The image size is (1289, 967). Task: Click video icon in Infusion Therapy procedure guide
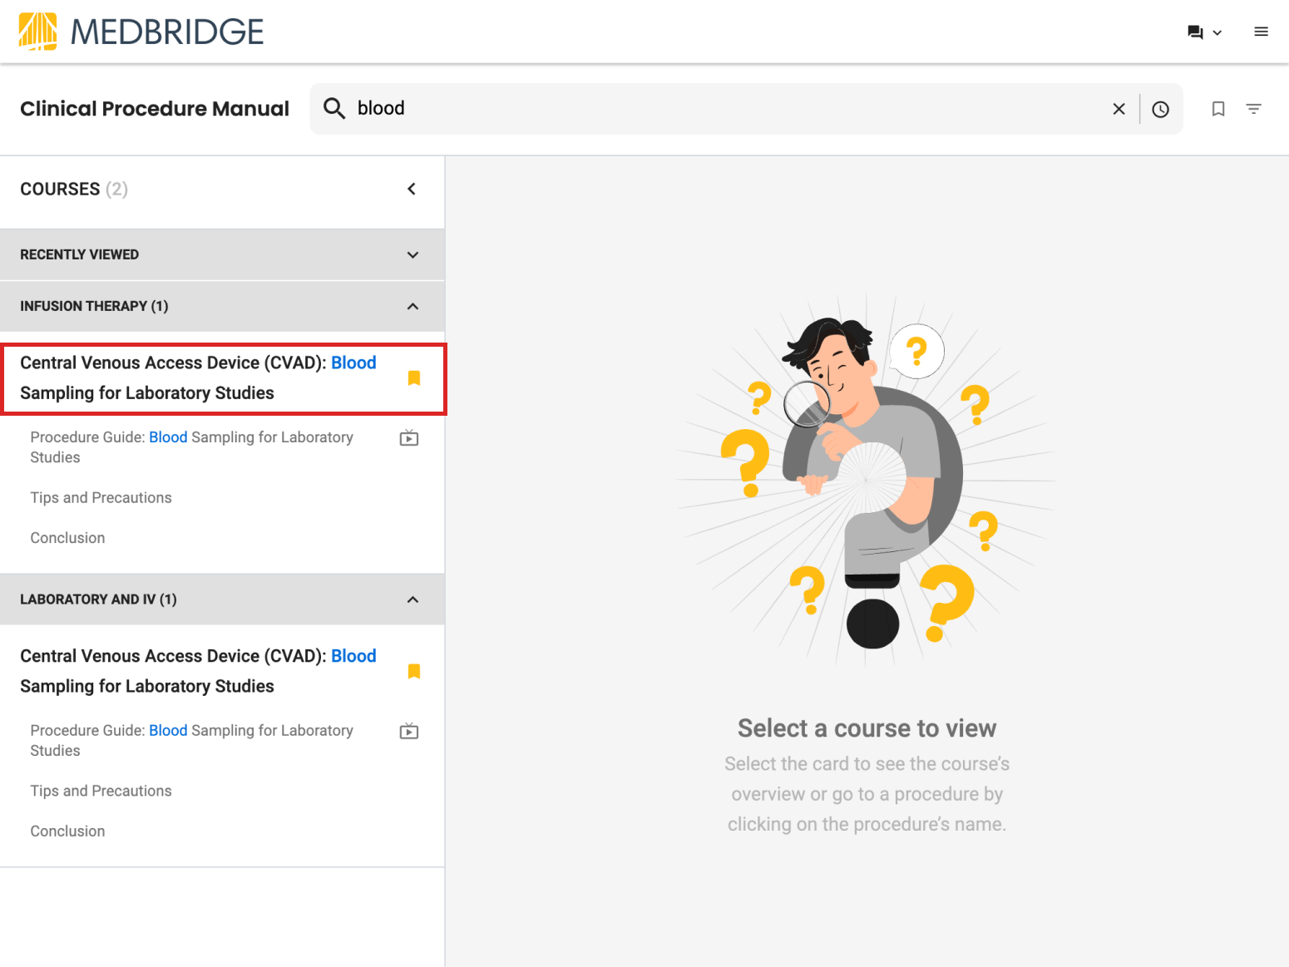409,438
